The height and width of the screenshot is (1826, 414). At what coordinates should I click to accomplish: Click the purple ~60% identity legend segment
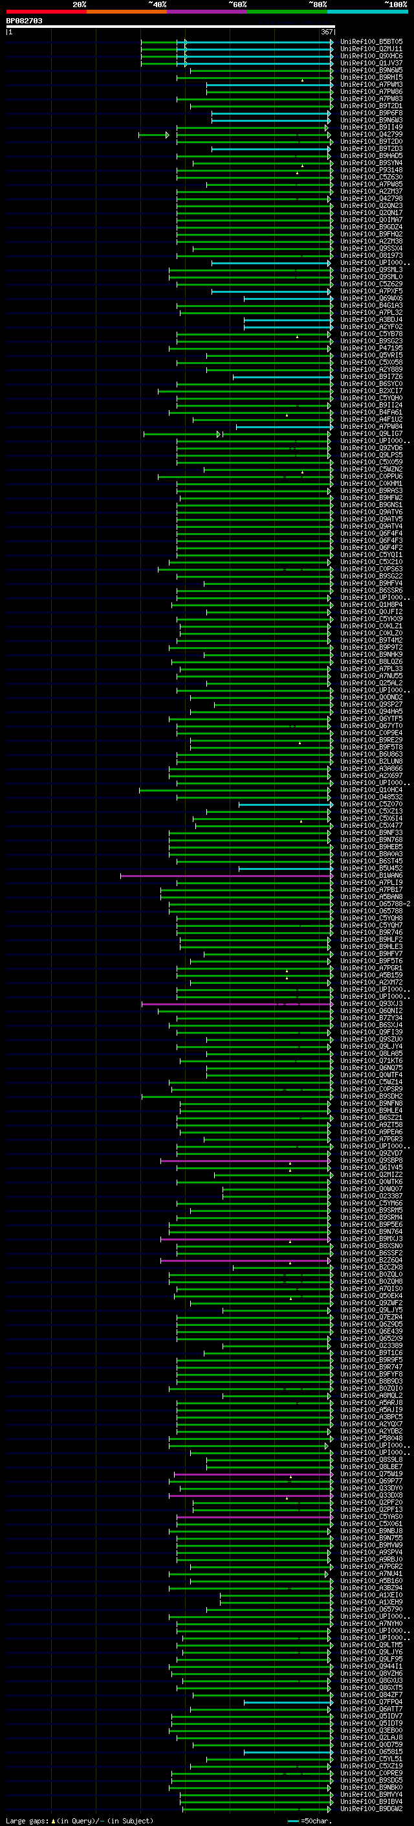208,12
